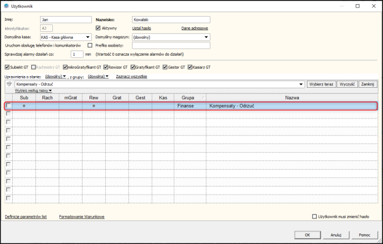Sort by the Kas column header
The height and width of the screenshot is (244, 383).
click(x=163, y=98)
